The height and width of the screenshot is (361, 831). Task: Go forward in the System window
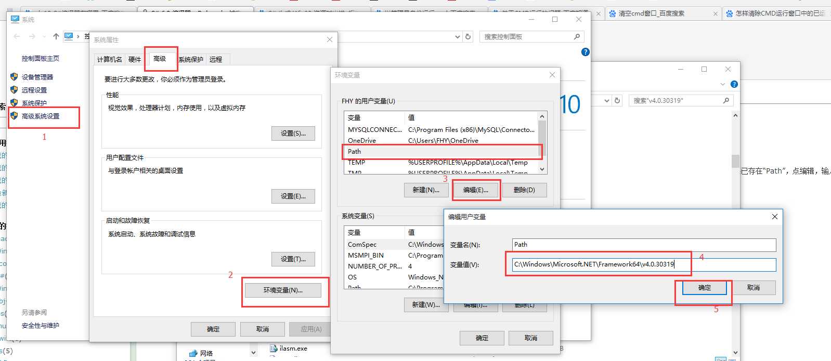[x=32, y=36]
